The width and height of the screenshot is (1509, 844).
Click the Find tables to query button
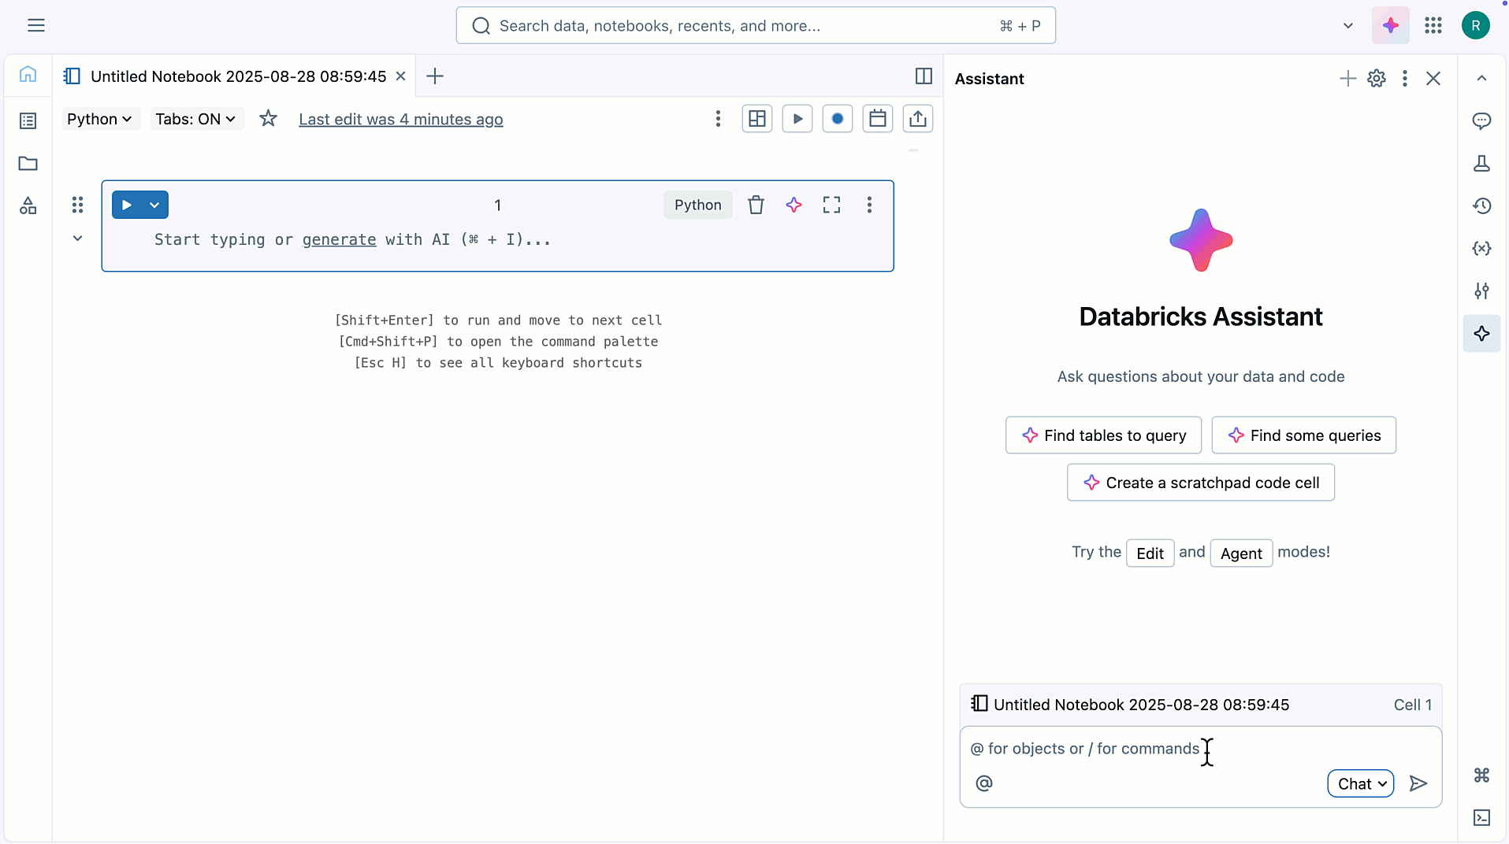coord(1103,435)
